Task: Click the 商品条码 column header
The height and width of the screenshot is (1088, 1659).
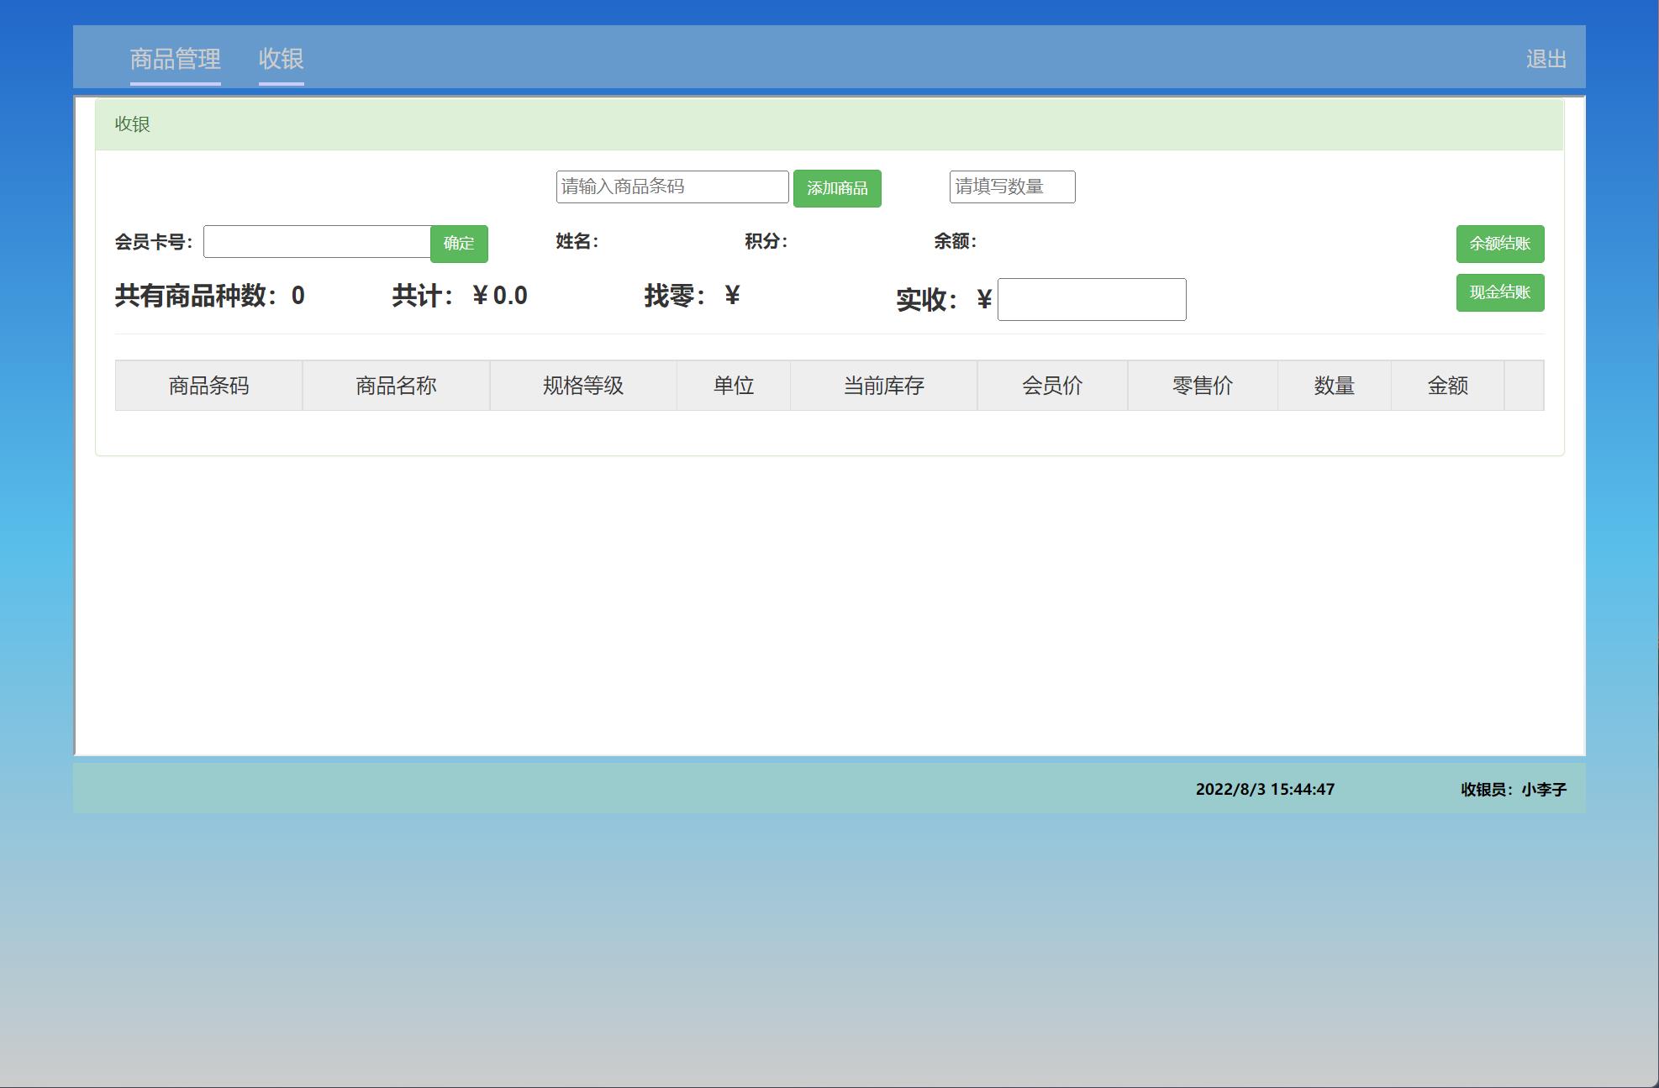Action: (x=209, y=386)
